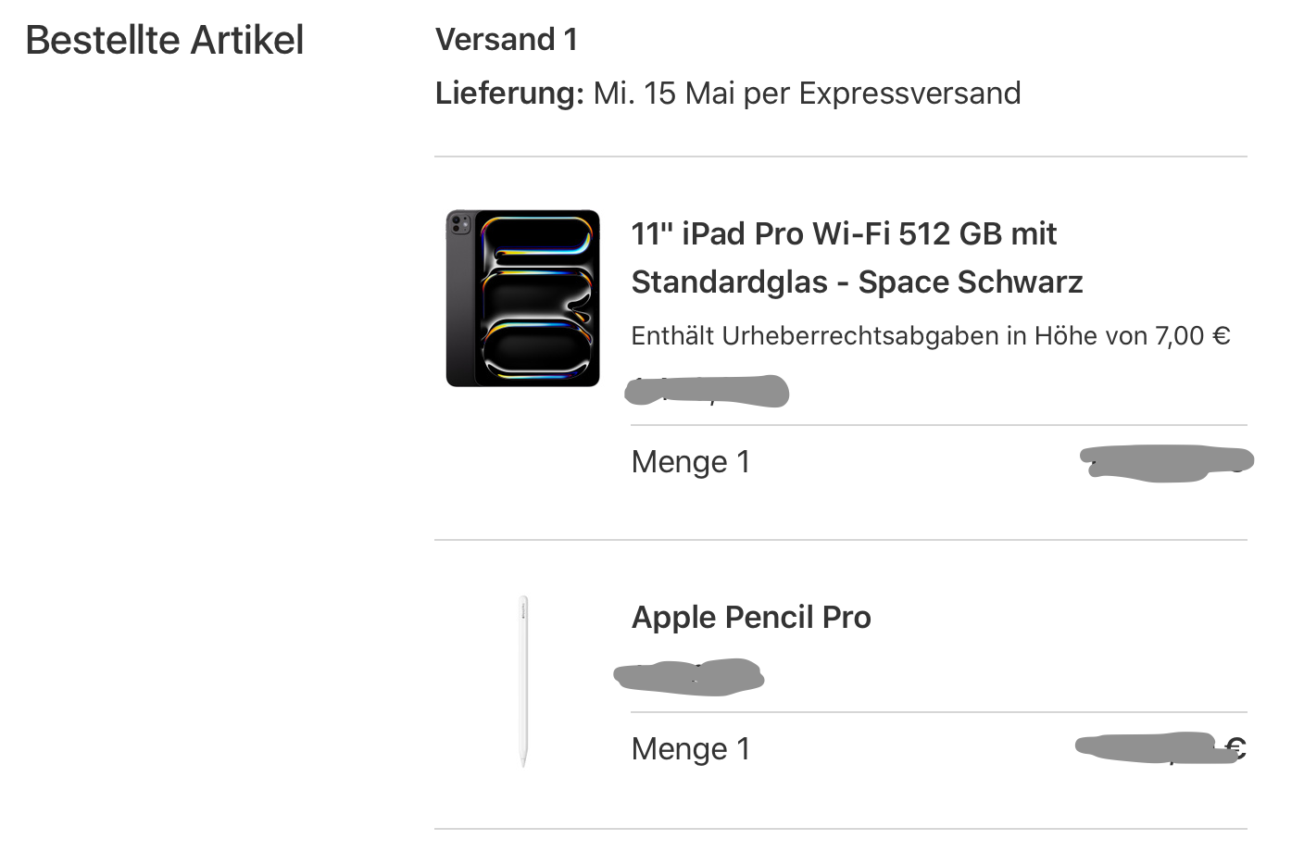Click the redacted unit price under Apple Pencil Pro
The width and height of the screenshot is (1304, 852).
(689, 677)
